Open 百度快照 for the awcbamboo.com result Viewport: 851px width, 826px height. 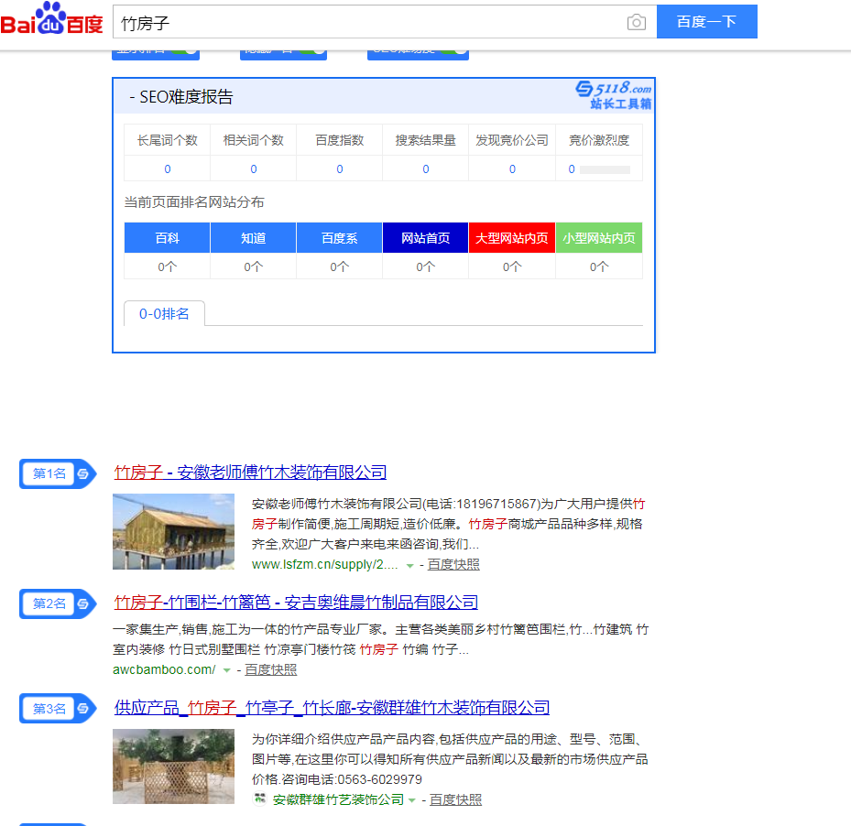[x=270, y=669]
